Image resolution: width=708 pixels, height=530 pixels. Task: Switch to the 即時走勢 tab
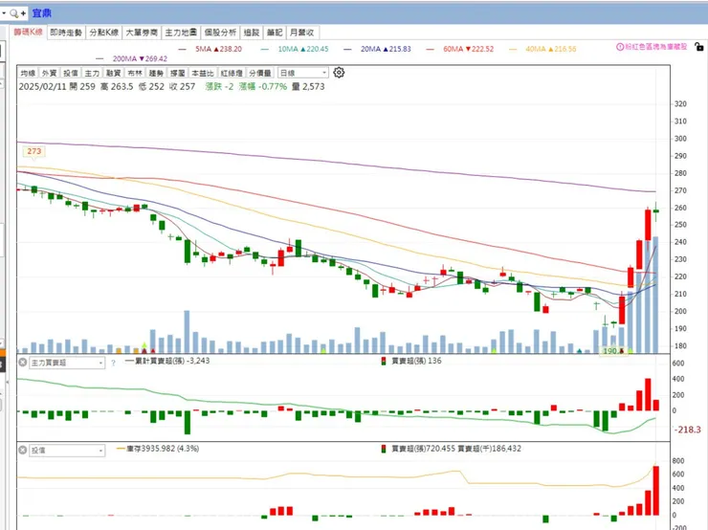pos(66,33)
